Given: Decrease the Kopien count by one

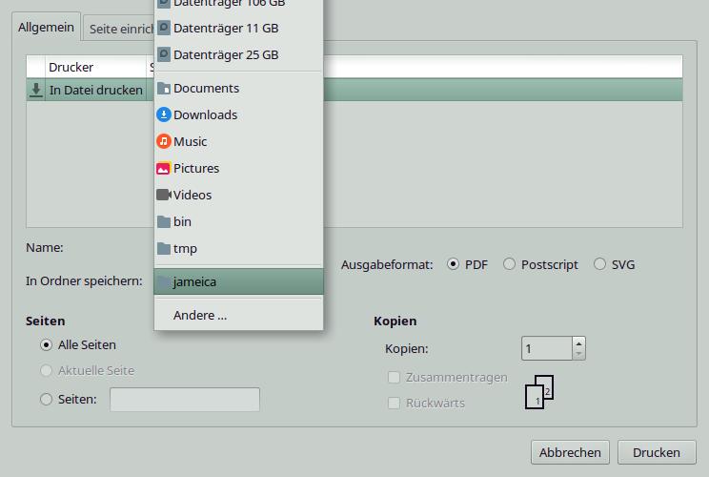Looking at the screenshot, I should tap(578, 354).
